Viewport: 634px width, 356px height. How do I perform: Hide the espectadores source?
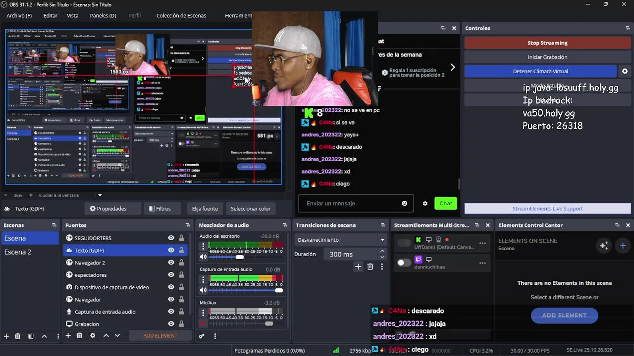[x=171, y=275]
